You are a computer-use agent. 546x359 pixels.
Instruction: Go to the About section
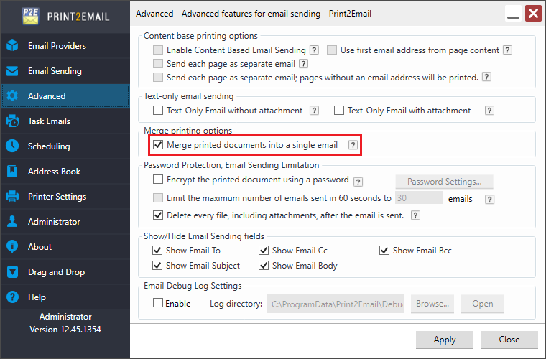point(40,247)
